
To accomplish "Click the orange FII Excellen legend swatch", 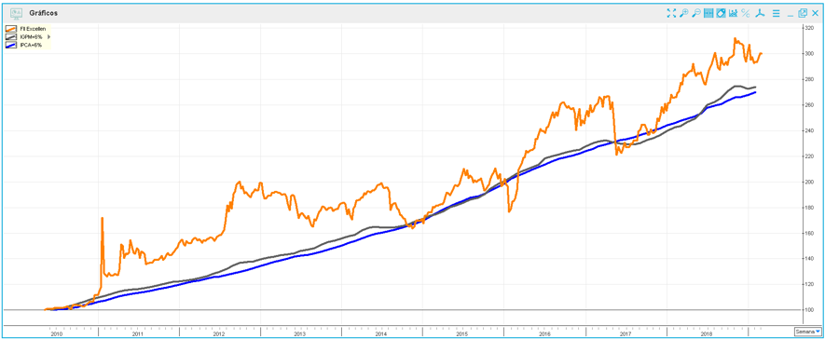I will coord(12,28).
